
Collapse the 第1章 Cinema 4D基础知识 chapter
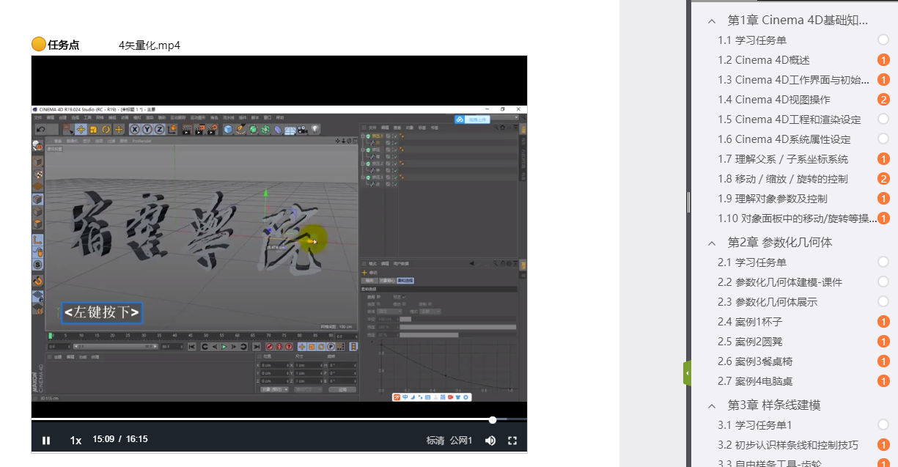pyautogui.click(x=712, y=20)
